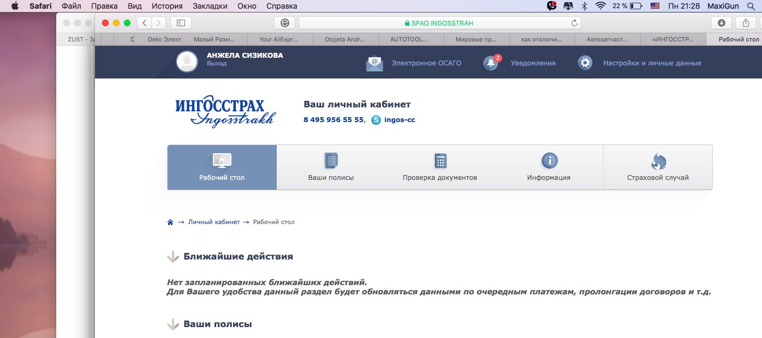762x338 pixels.
Task: Collapse the Ближайшие действия section
Action: pos(173,257)
